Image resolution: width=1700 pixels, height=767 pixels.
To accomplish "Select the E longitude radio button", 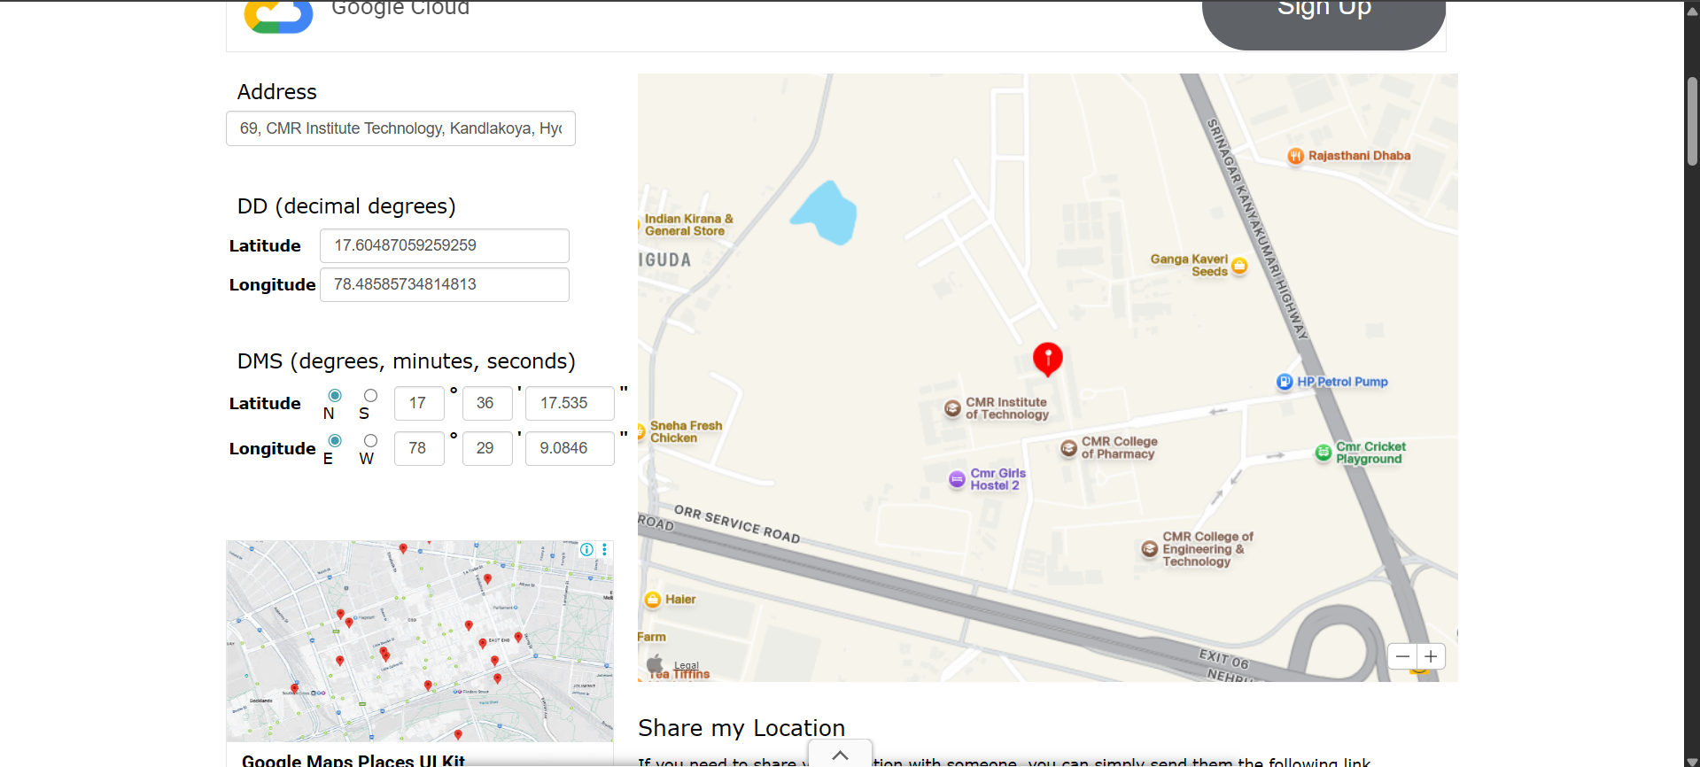I will (335, 440).
